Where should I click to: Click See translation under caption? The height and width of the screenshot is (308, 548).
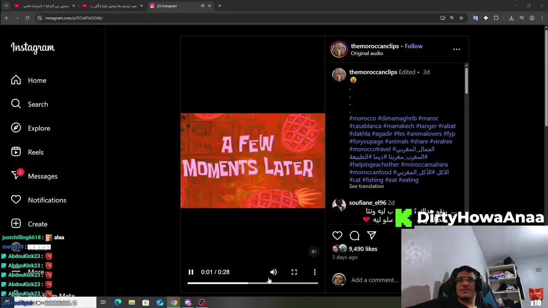(366, 187)
